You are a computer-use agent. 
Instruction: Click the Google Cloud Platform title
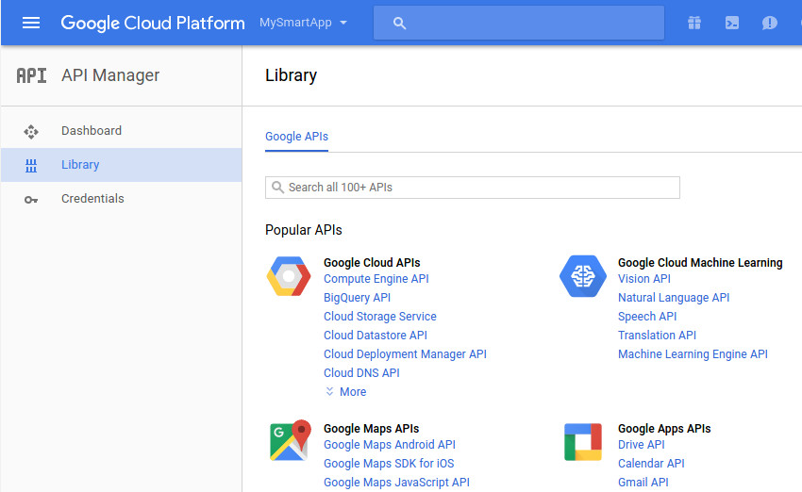pyautogui.click(x=153, y=23)
